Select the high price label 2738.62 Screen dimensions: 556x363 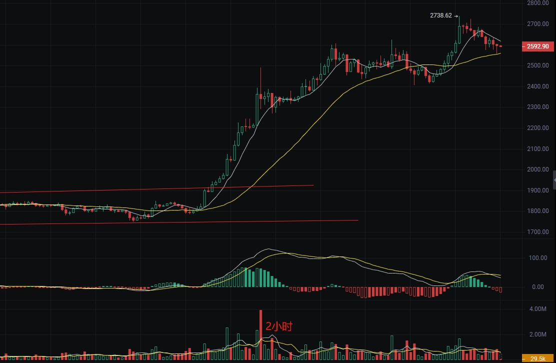tap(441, 15)
